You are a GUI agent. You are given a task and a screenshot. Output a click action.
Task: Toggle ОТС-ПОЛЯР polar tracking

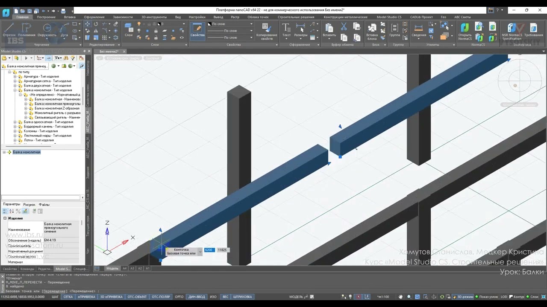tap(161, 297)
